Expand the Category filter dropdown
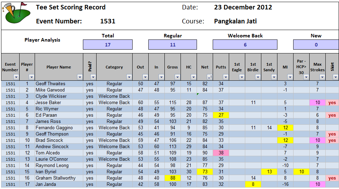The height and width of the screenshot is (189, 339). point(129,77)
